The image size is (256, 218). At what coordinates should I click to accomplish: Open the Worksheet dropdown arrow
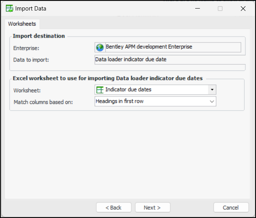(212, 90)
